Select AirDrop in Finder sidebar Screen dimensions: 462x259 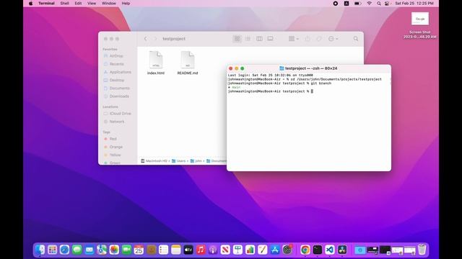(116, 56)
